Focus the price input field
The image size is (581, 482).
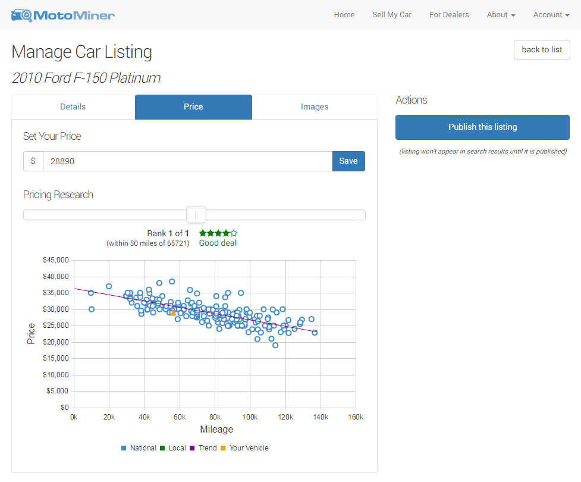click(x=187, y=161)
